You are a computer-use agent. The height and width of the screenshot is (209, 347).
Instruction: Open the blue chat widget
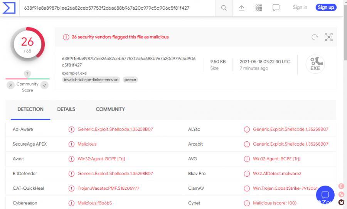325,195
